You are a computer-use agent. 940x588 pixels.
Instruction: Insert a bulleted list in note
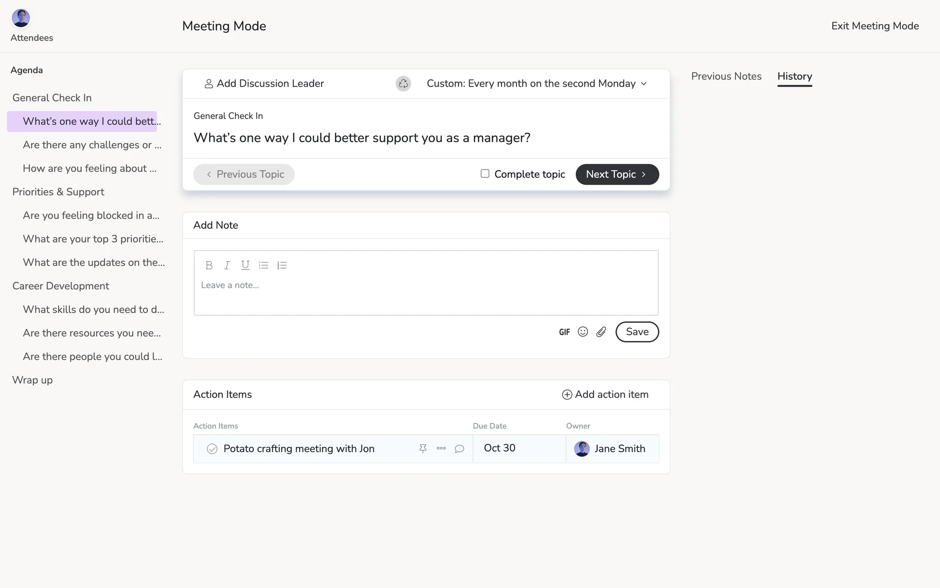click(263, 265)
